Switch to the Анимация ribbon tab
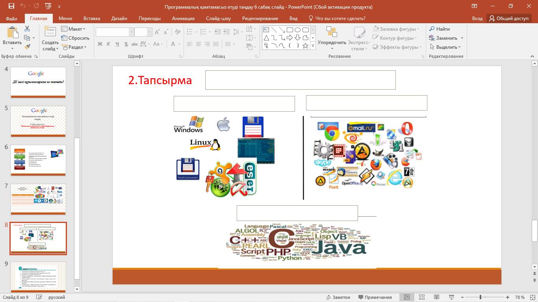 pyautogui.click(x=183, y=18)
